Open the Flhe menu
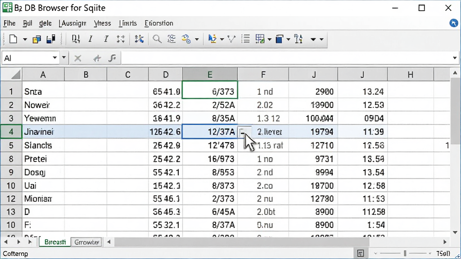Viewport: 461px width, 259px height. pyautogui.click(x=9, y=23)
